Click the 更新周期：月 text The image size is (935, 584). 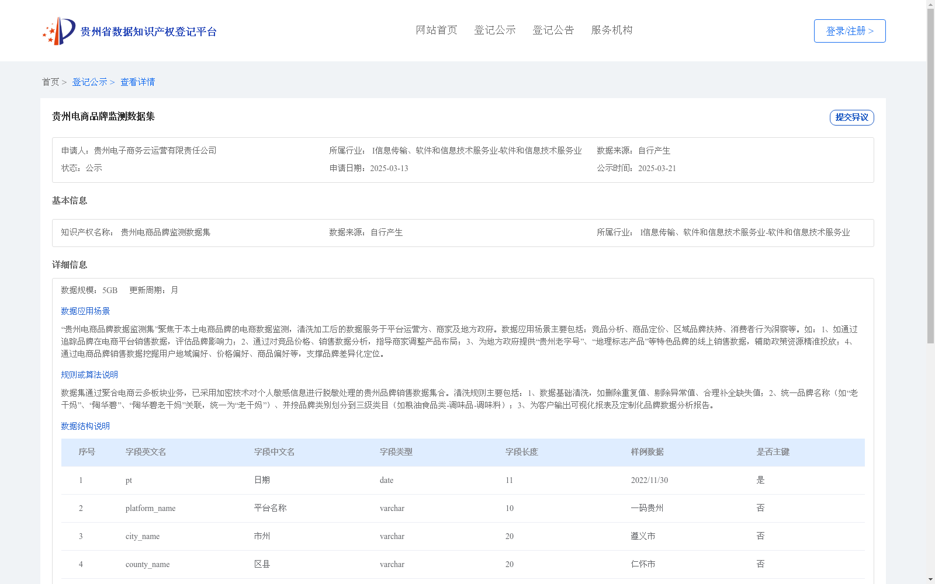tap(154, 290)
